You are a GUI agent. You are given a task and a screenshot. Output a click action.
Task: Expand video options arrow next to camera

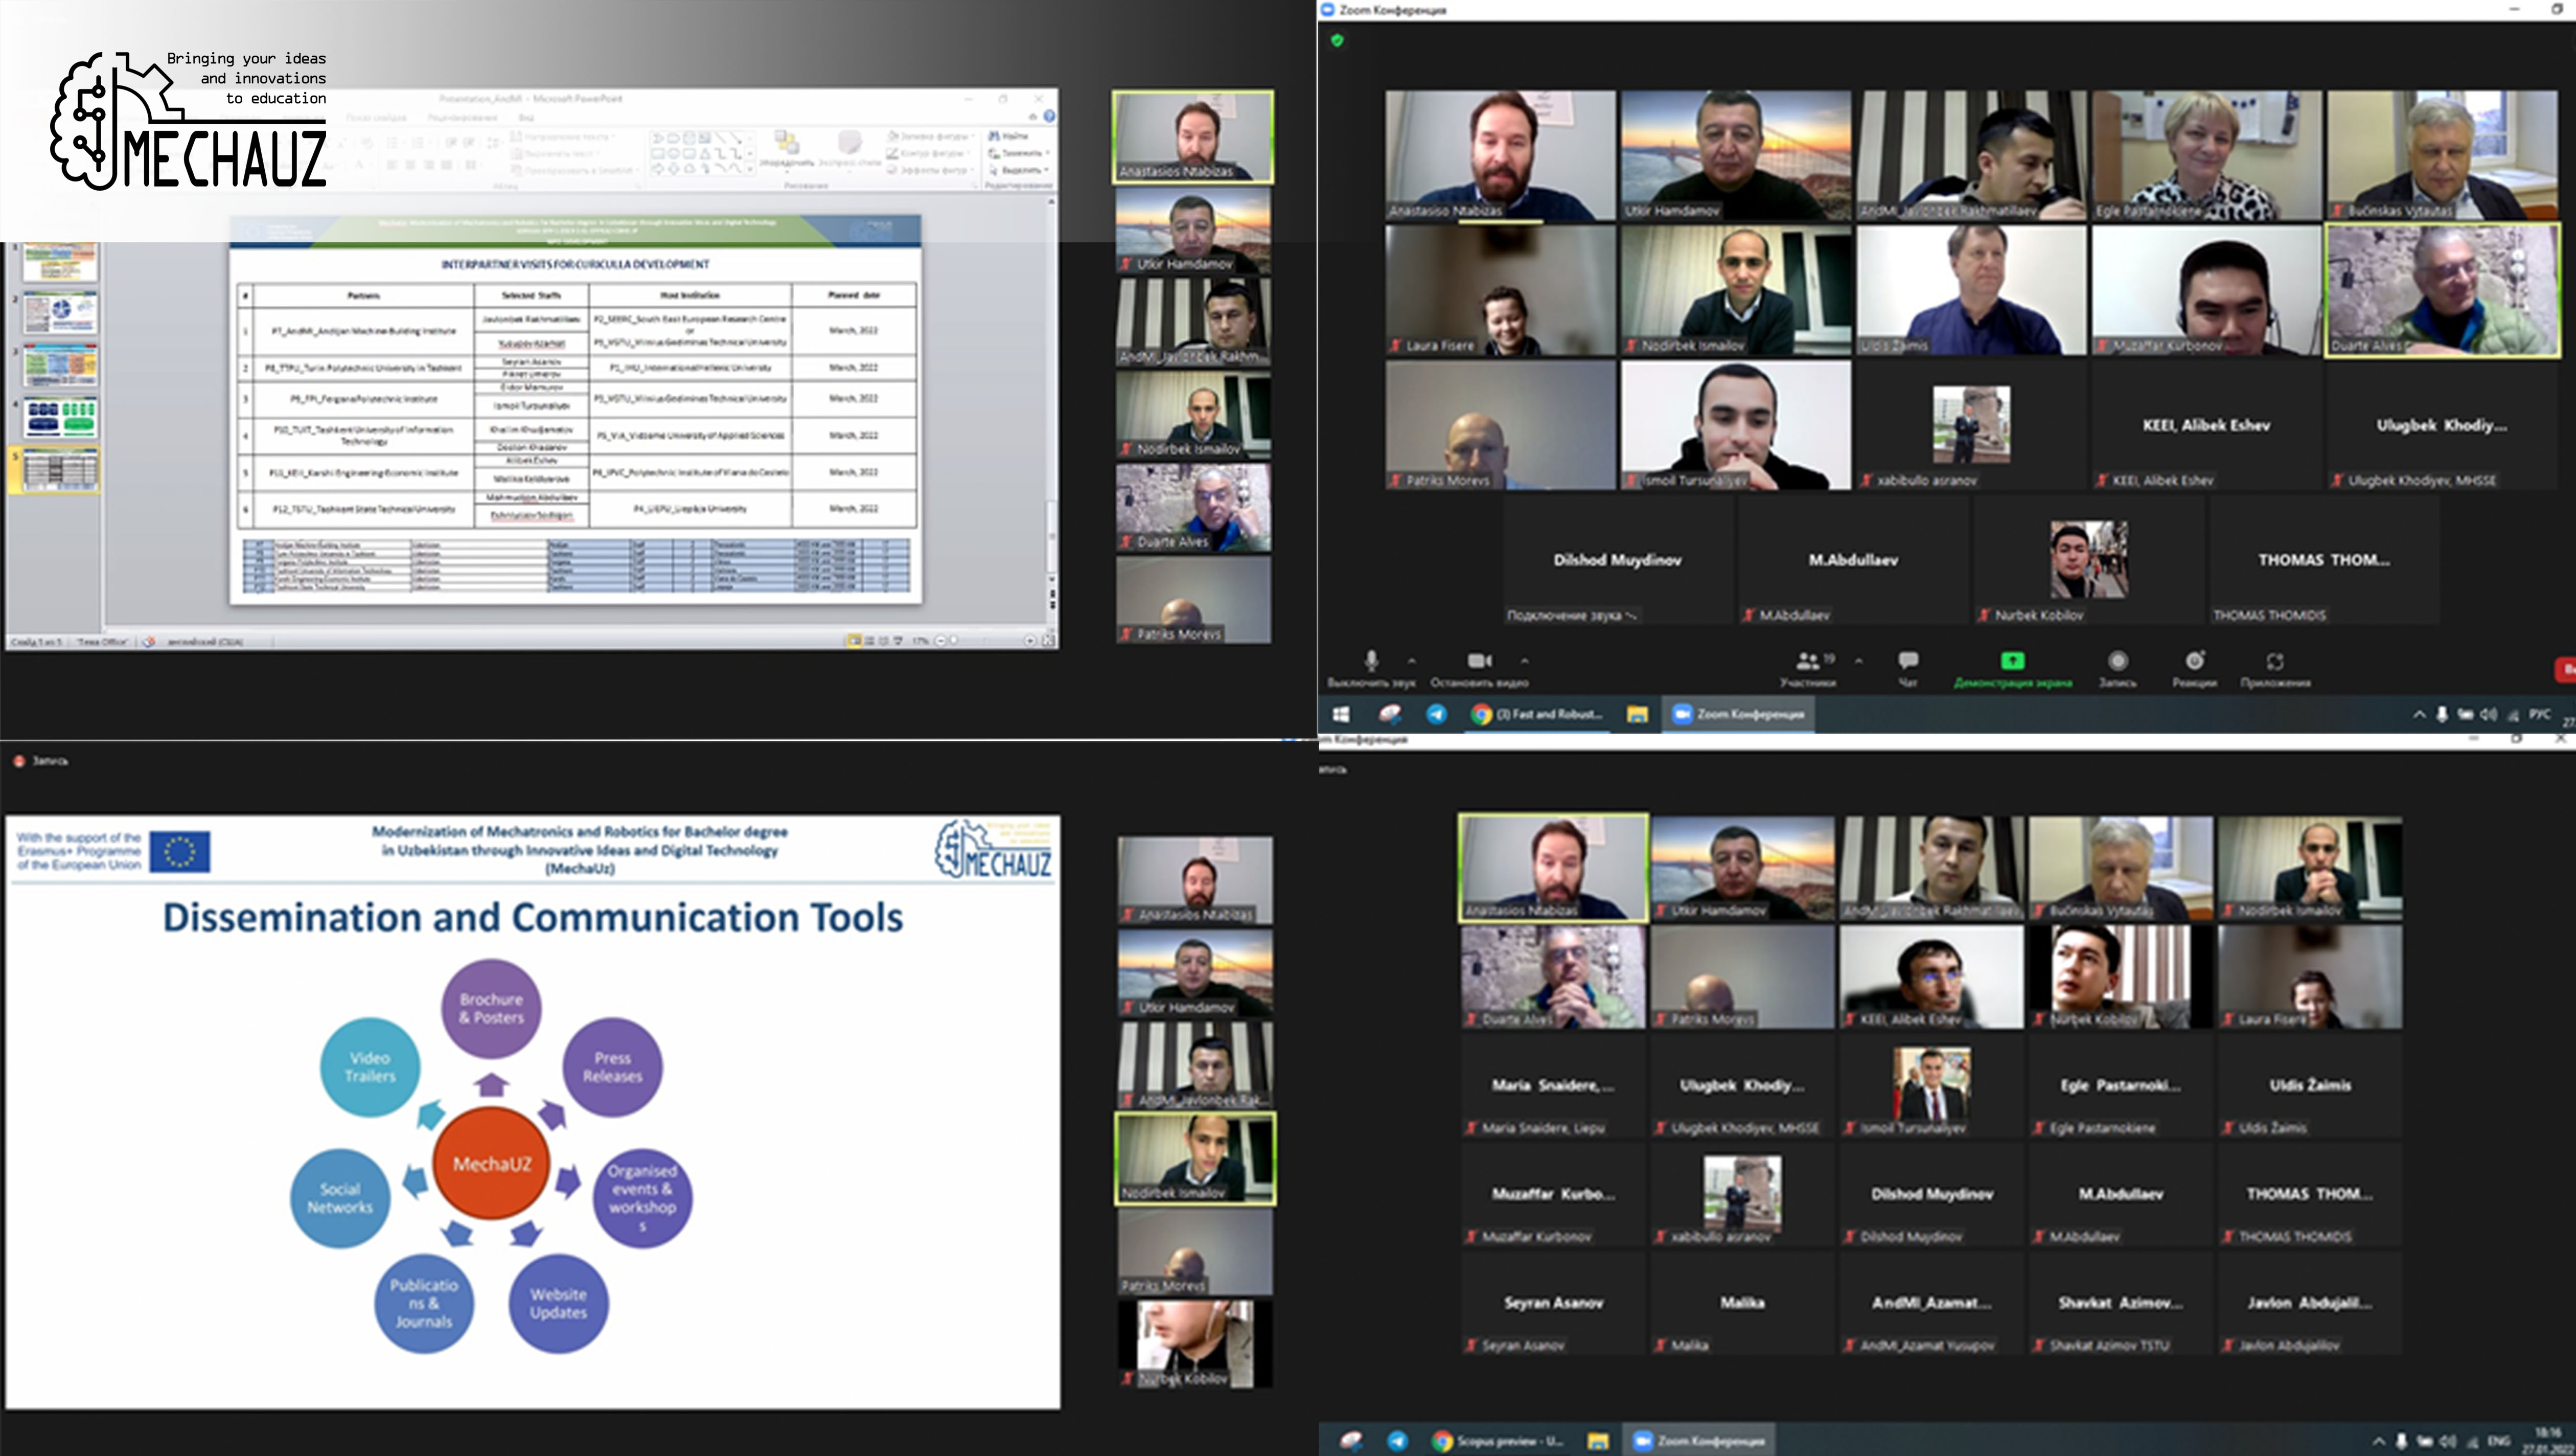[x=1524, y=661]
